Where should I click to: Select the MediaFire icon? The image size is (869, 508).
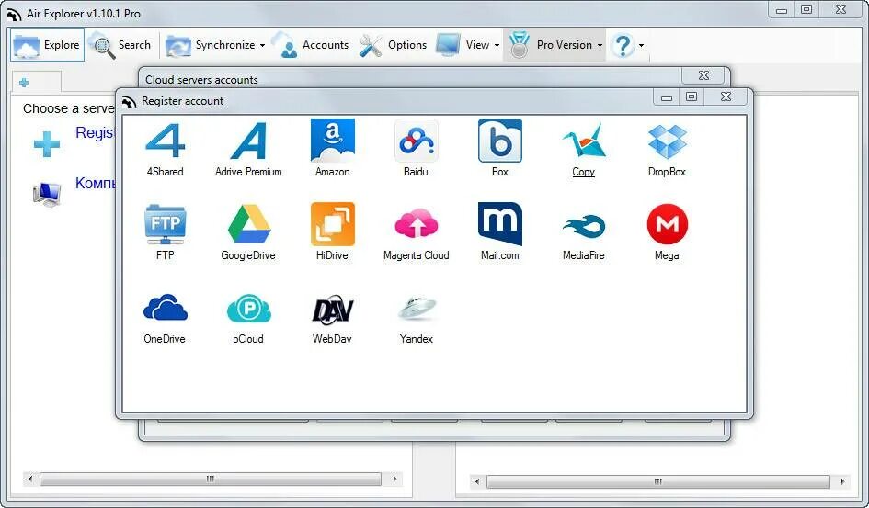point(584,226)
